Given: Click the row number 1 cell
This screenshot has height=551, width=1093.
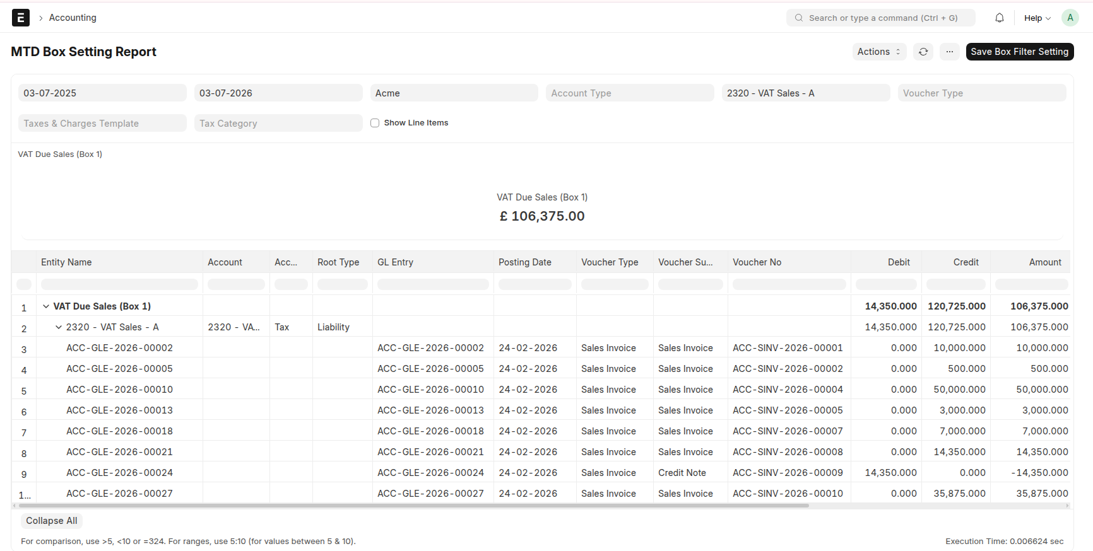Looking at the screenshot, I should [24, 308].
